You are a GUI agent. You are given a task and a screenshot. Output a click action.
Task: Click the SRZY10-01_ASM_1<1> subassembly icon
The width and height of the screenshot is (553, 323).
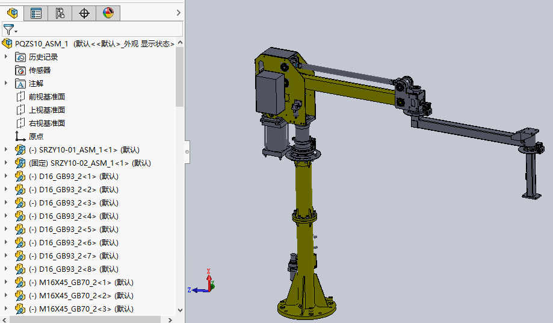point(20,149)
